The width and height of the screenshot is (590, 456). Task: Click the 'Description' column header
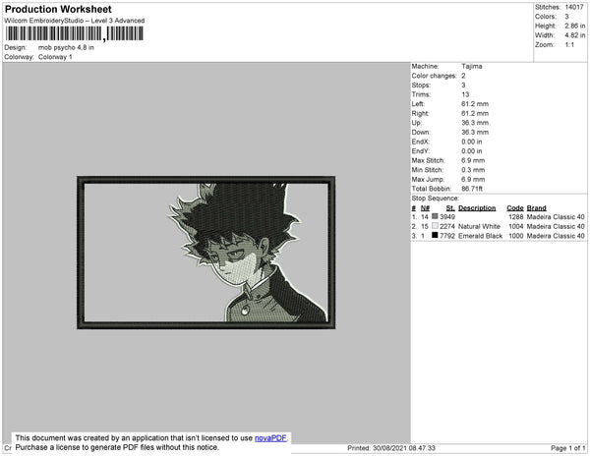(x=477, y=208)
